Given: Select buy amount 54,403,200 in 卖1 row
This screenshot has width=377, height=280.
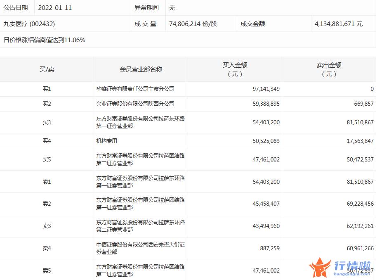Looking at the screenshot, I should click(x=266, y=182).
